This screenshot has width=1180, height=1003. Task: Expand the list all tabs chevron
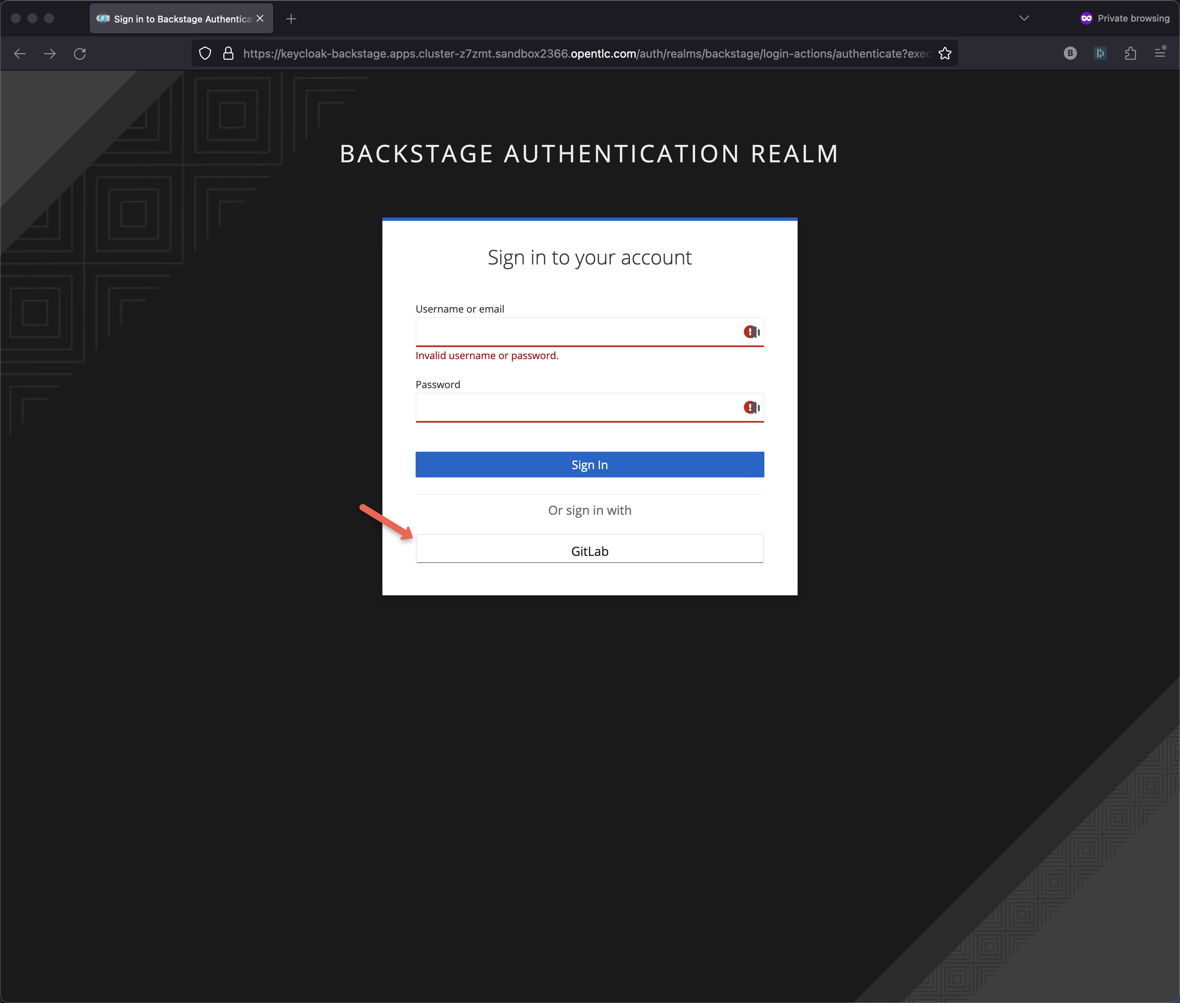pyautogui.click(x=1023, y=18)
